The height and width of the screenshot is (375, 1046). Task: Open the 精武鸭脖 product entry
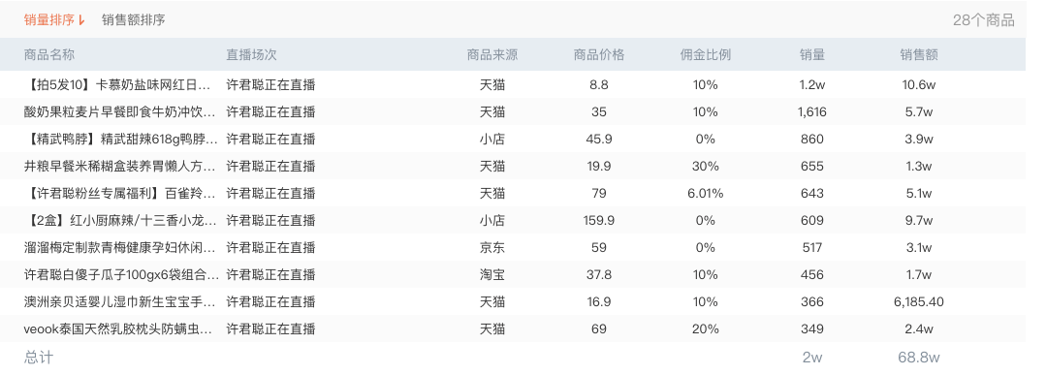tap(121, 140)
